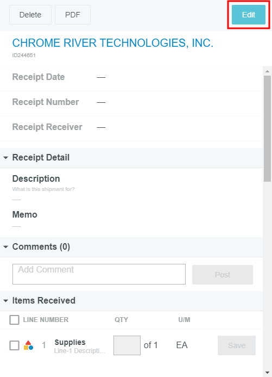Screen dimensions: 272x377
Task: Check the box for Supplies line 1
Action: click(x=15, y=345)
